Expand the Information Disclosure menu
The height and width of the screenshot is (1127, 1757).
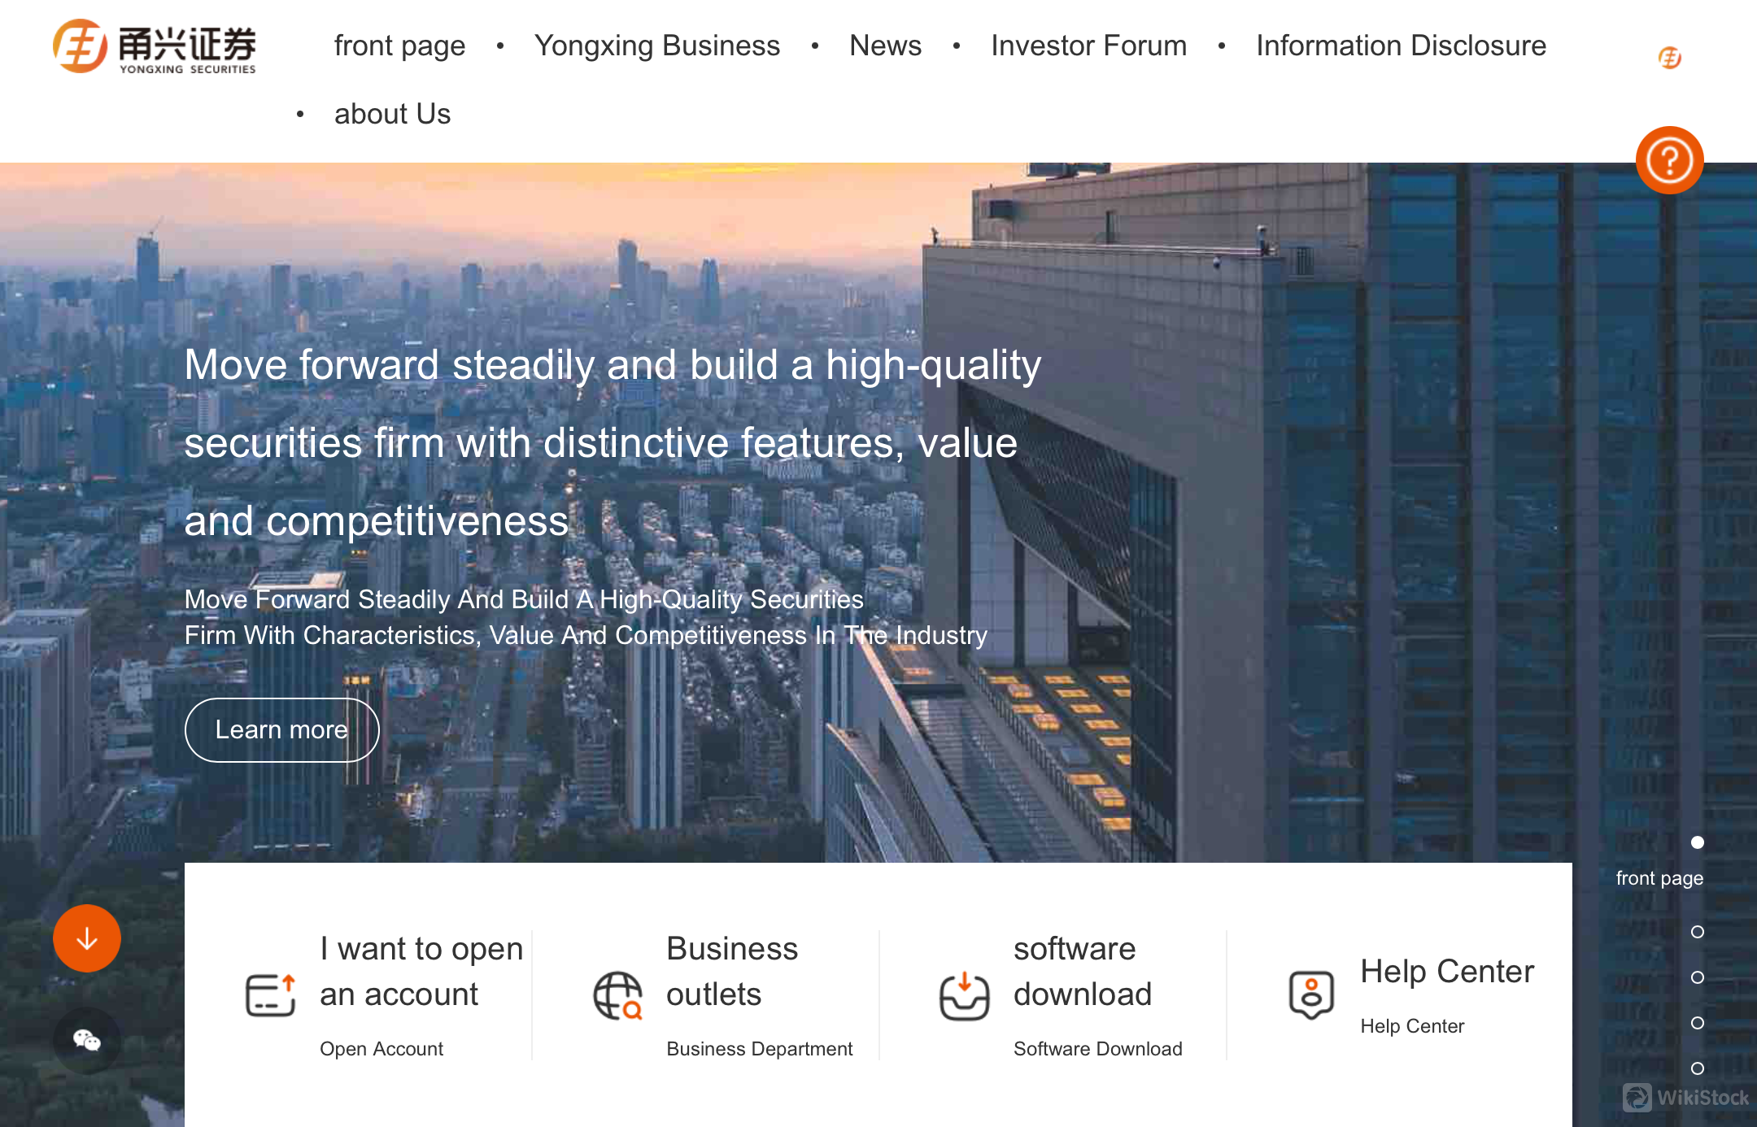[x=1400, y=46]
